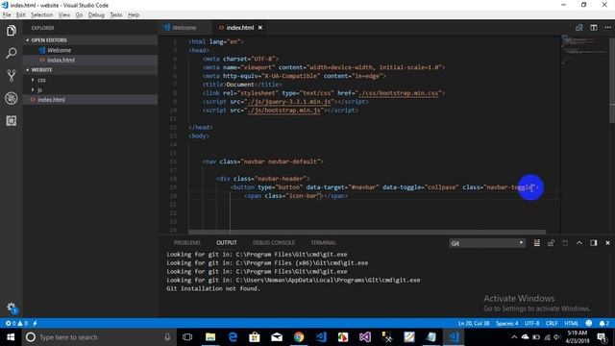The image size is (615, 346).
Task: Select index.html under Open Editors
Action: [x=90, y=60]
